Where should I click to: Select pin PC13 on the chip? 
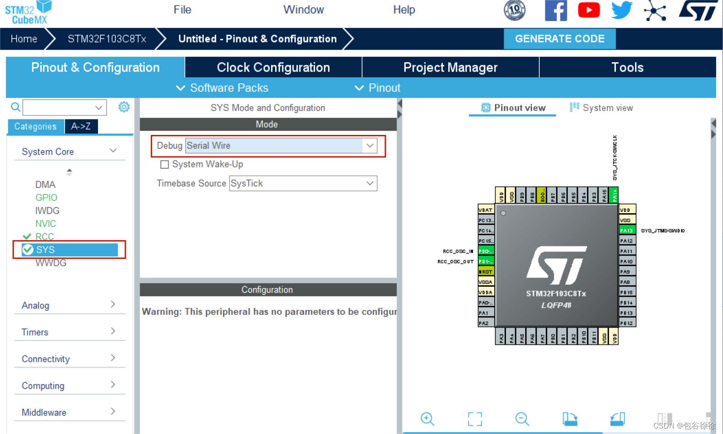[486, 220]
